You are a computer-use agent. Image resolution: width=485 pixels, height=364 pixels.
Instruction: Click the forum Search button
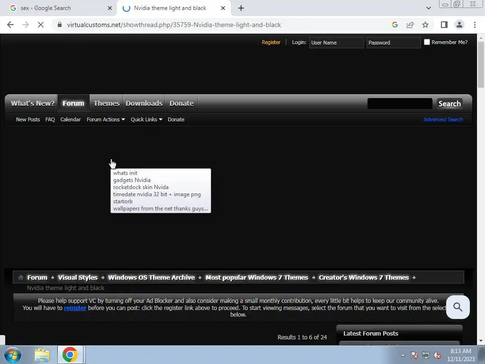449,104
